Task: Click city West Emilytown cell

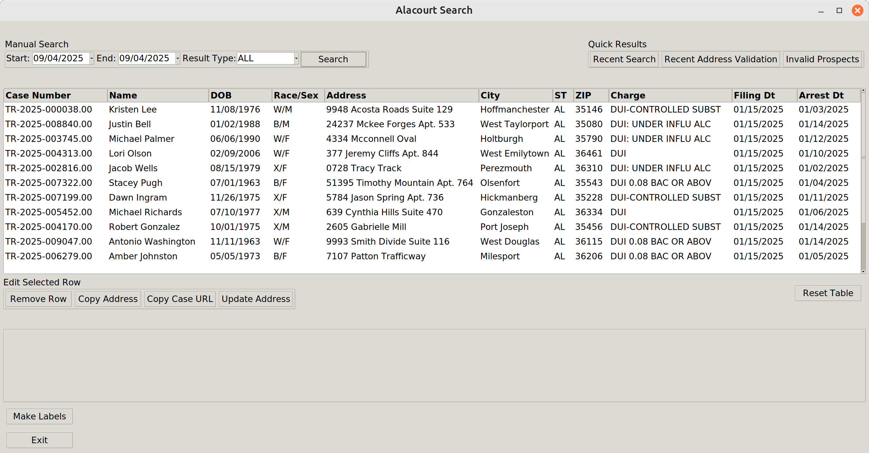Action: pos(514,154)
